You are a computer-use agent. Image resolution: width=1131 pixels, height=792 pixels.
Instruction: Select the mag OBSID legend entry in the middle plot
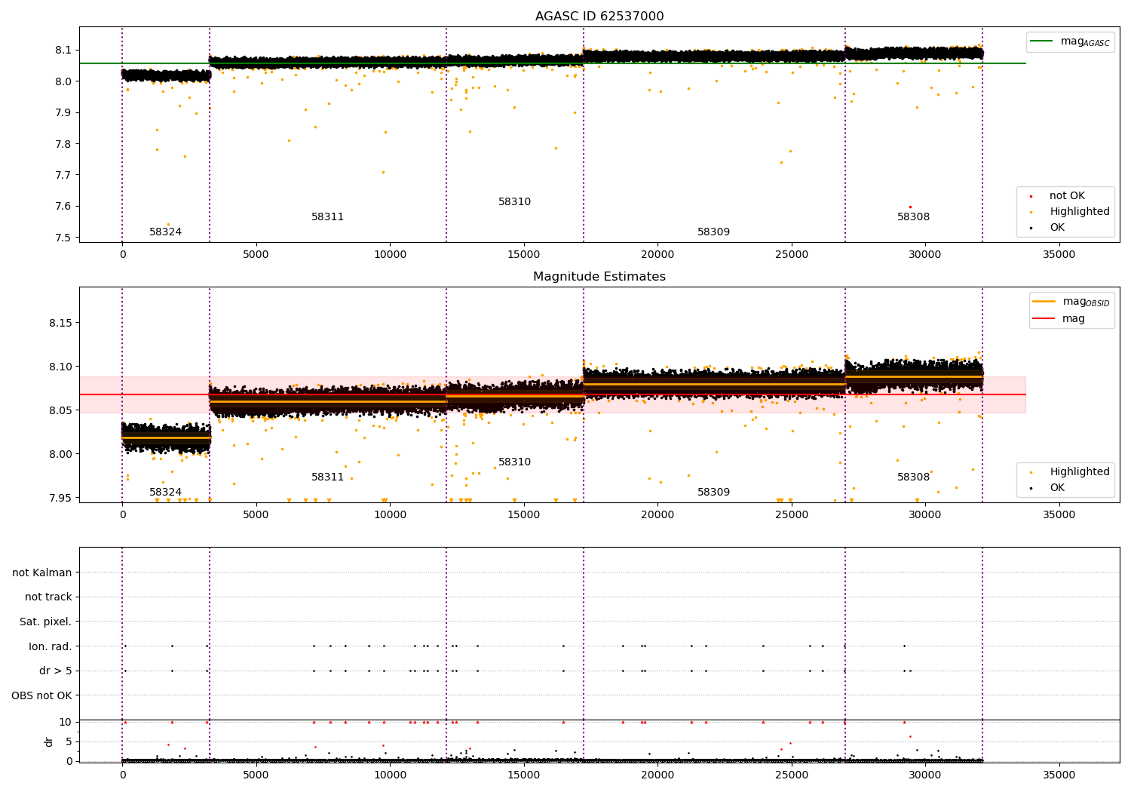click(1086, 302)
